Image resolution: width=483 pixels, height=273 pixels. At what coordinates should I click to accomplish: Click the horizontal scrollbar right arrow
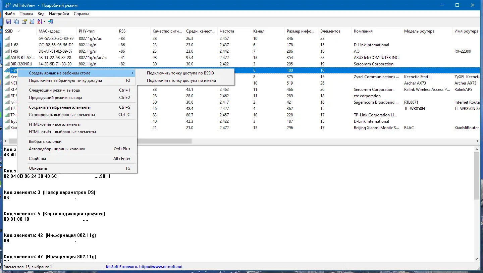pyautogui.click(x=478, y=141)
